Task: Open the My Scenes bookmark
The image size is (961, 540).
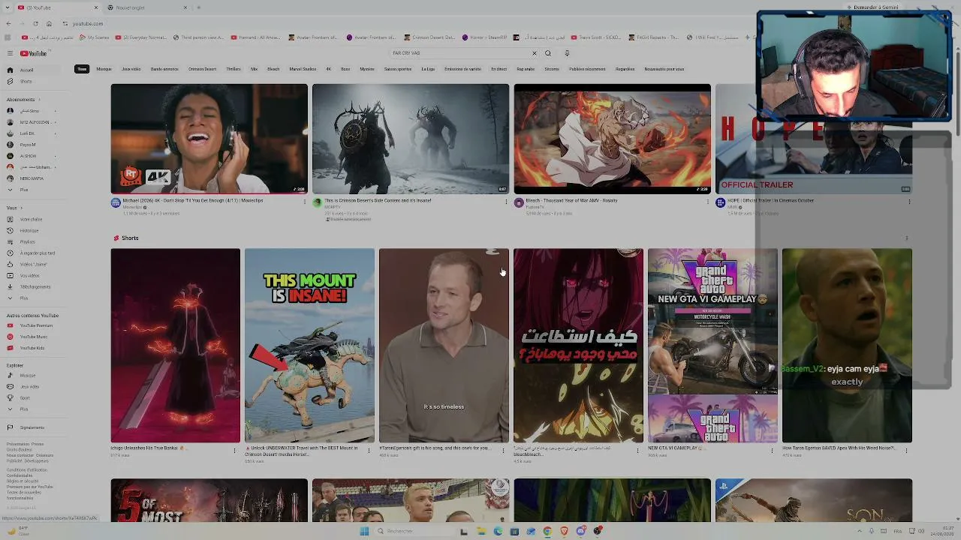Action: point(95,37)
